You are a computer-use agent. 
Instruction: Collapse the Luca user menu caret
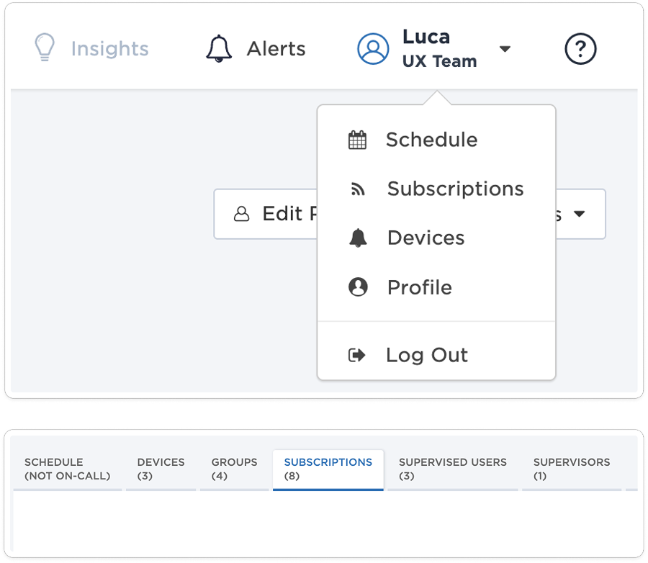505,49
